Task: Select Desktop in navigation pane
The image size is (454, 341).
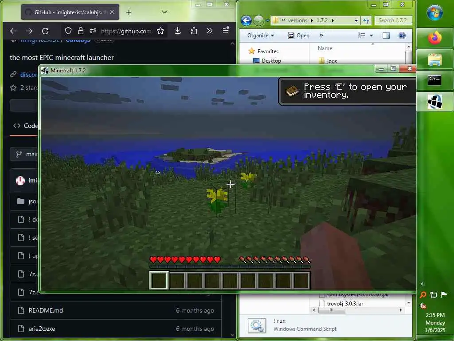Action: (267, 61)
